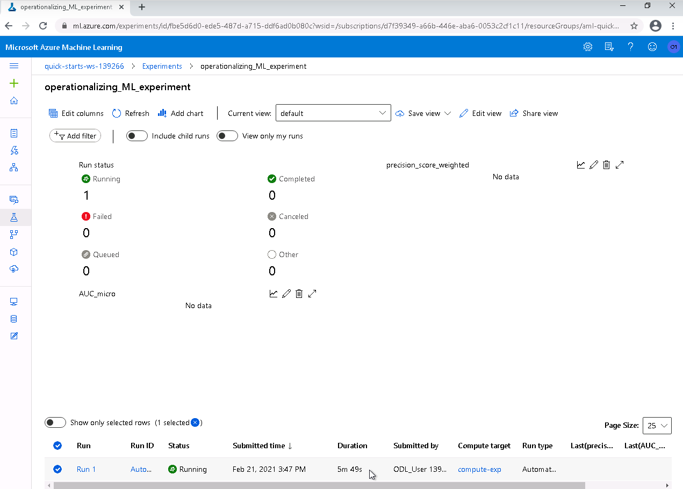Screen dimensions: 683x489
Task: Toggle Show only selected rows switch
Action: (55, 422)
